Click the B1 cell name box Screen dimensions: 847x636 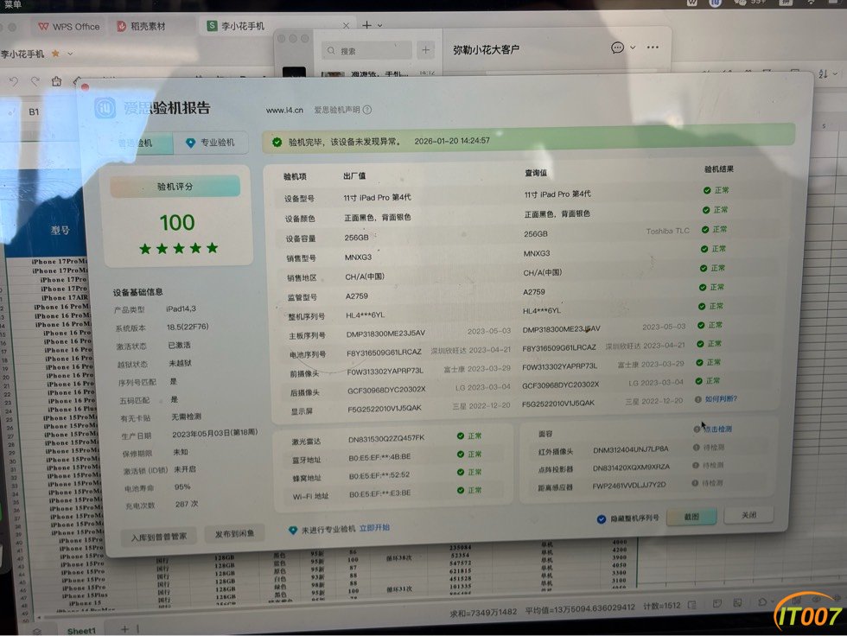[34, 111]
